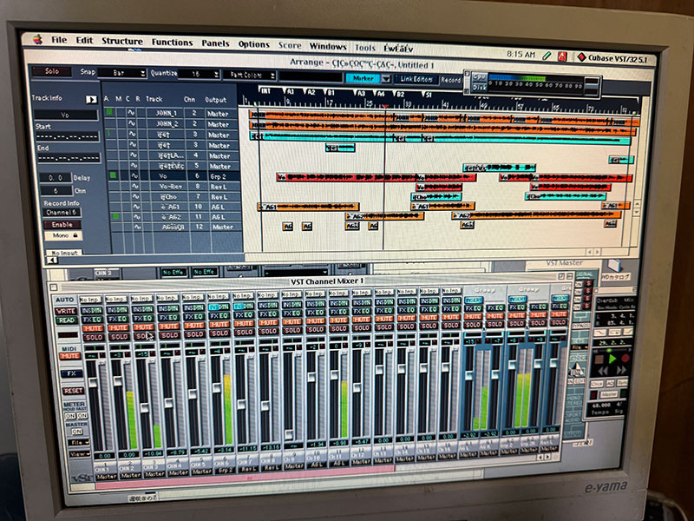Click the RESET button in the mixer
Screen dimensions: 694x521
point(73,391)
